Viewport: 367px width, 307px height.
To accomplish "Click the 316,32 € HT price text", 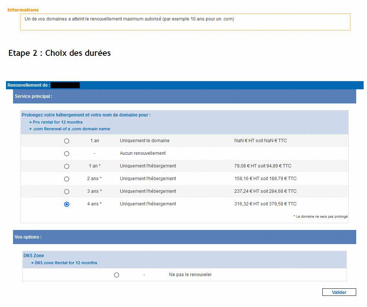I will point(265,204).
